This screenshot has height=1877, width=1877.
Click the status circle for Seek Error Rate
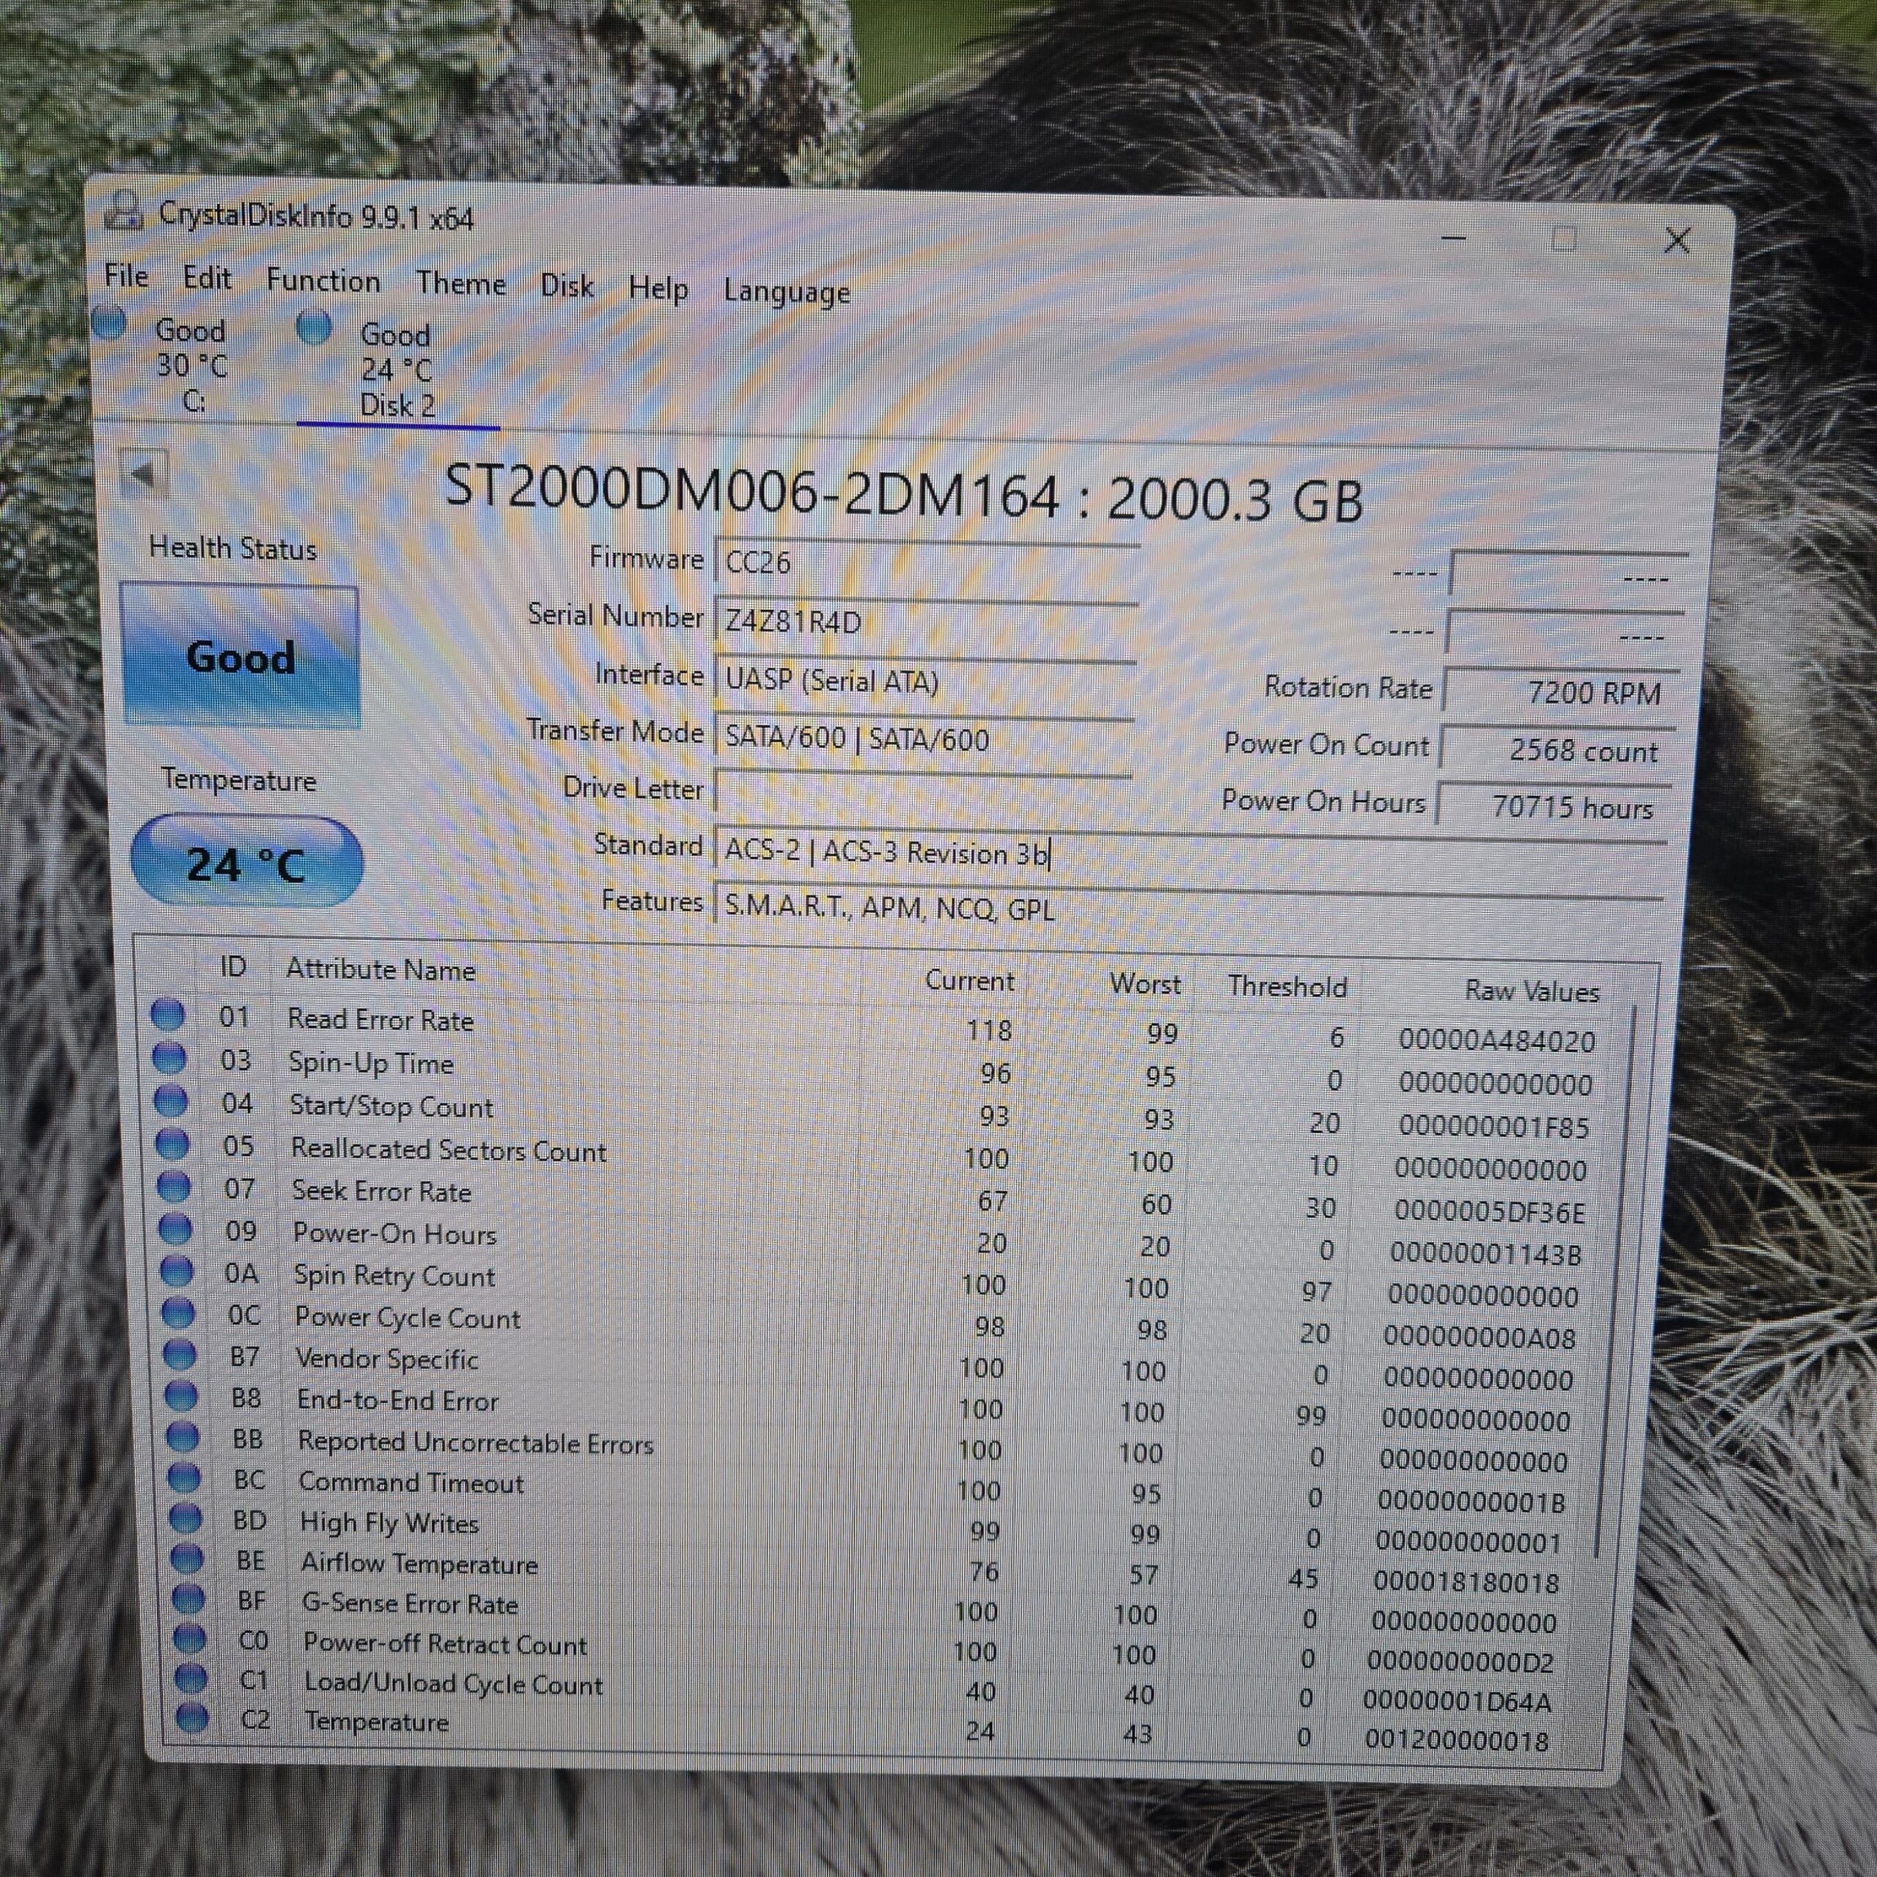pos(174,1186)
